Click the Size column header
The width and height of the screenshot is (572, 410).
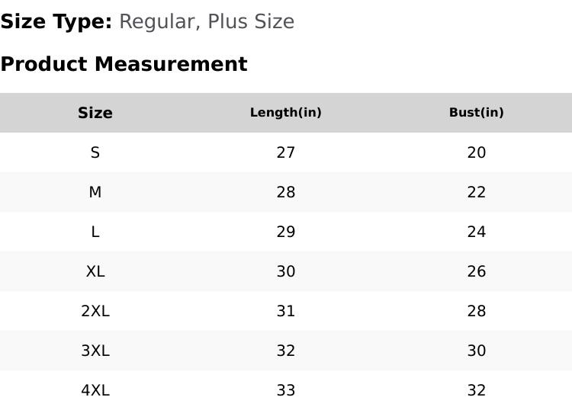click(x=95, y=113)
